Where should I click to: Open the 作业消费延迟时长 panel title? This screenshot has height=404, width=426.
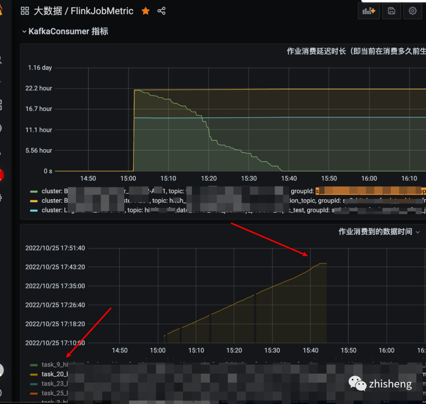pyautogui.click(x=356, y=51)
